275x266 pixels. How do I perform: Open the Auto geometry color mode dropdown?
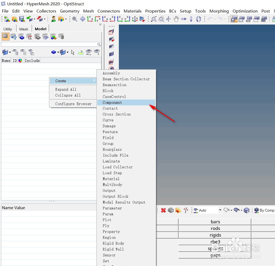tap(220, 210)
